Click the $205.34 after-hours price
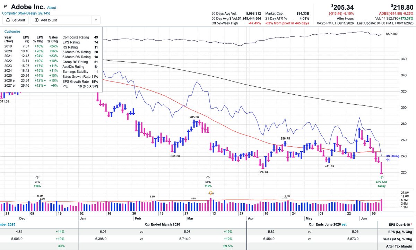Image resolution: width=416 pixels, height=250 pixels. pyautogui.click(x=342, y=7)
